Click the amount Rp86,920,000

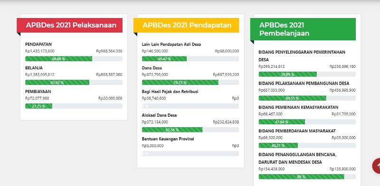(270, 138)
